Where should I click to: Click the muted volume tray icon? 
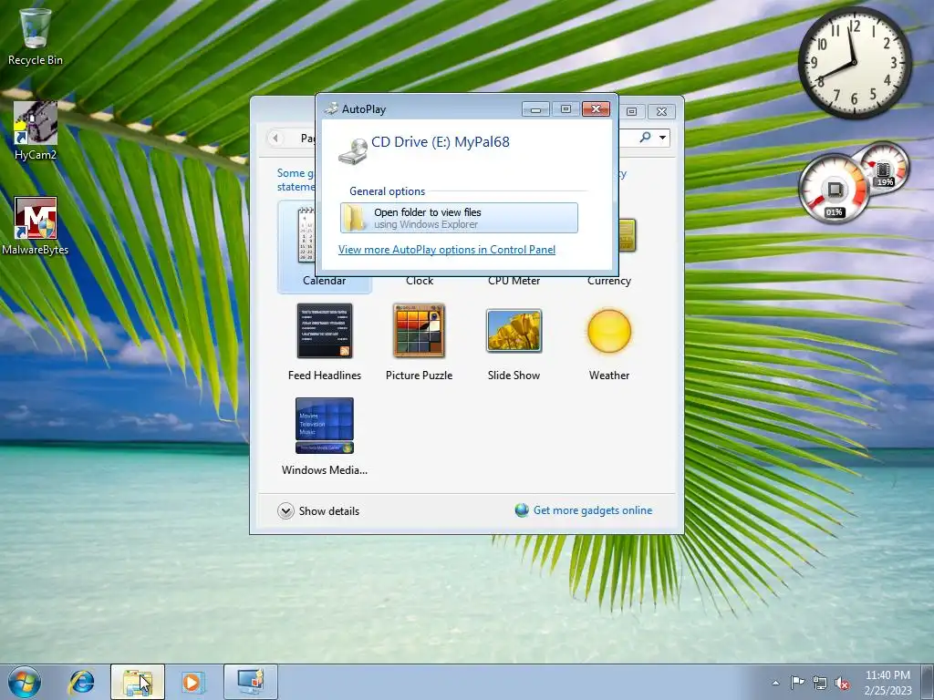[842, 683]
